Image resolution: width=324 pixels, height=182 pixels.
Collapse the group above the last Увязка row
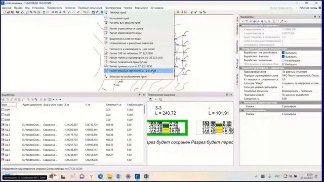coord(242,110)
